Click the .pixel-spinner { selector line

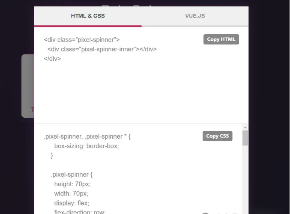click(x=72, y=175)
